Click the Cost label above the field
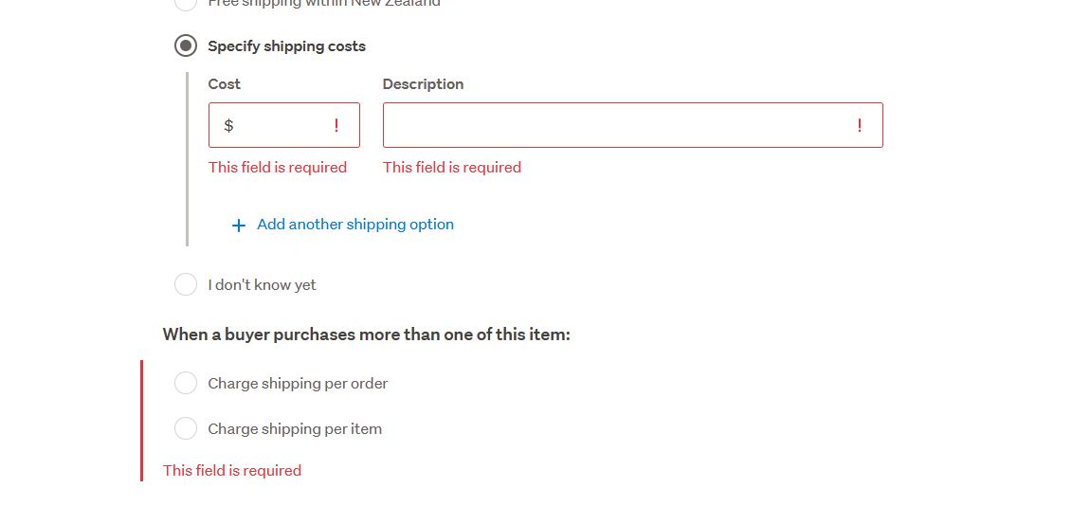Image resolution: width=1072 pixels, height=506 pixels. (x=225, y=83)
